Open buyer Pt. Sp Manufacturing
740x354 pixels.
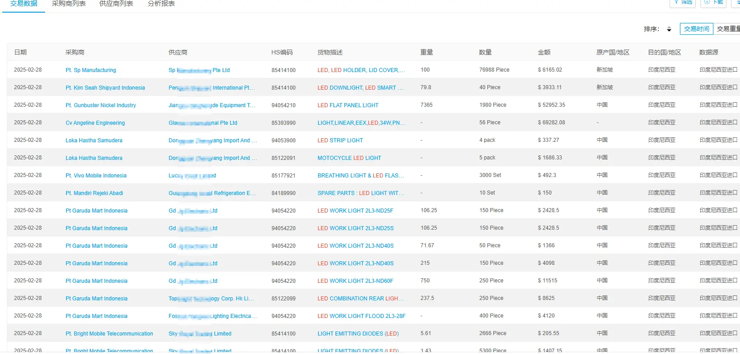click(91, 70)
